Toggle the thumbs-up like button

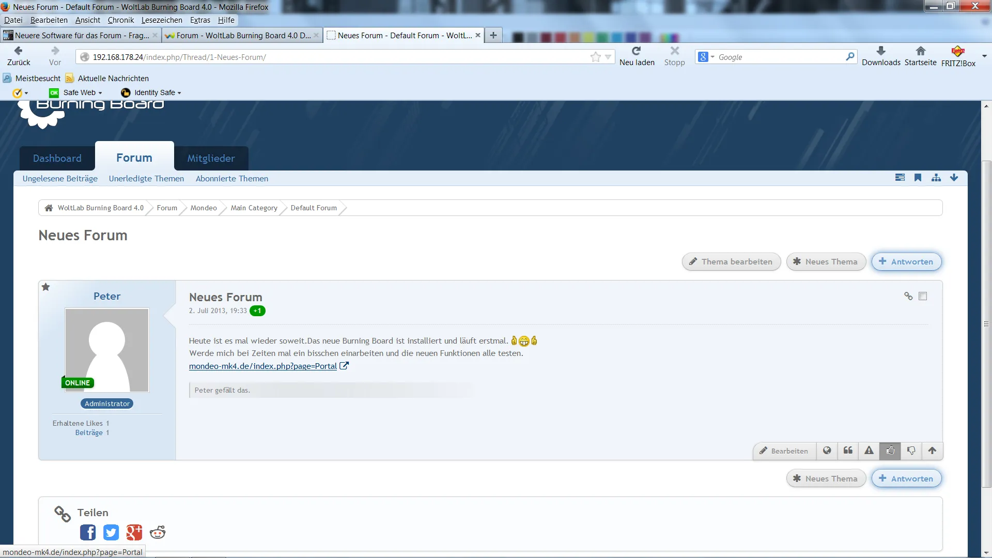890,451
